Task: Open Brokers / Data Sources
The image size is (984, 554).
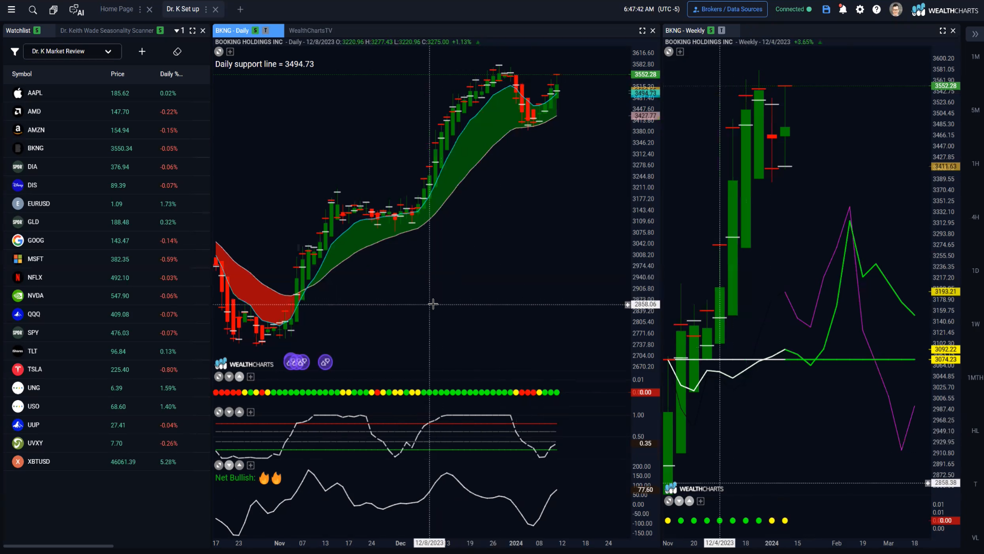Action: pyautogui.click(x=727, y=9)
